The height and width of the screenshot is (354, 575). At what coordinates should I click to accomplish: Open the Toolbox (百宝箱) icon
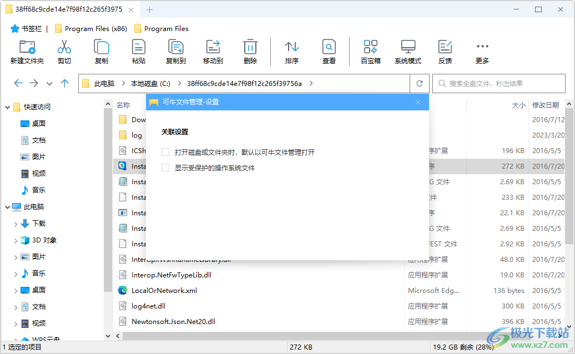tap(370, 47)
